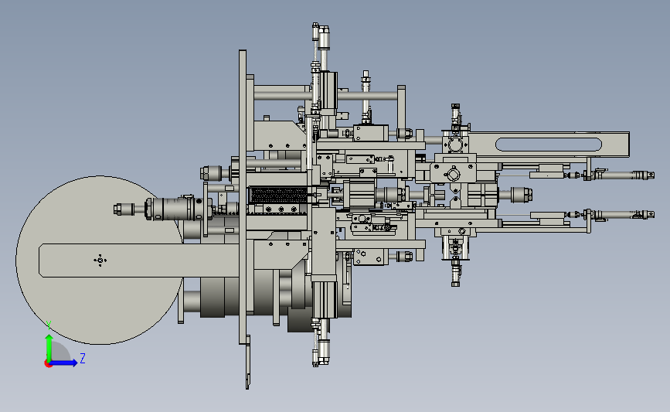This screenshot has height=412, width=670.
Task: Select the long flat bar across the disc
Action: (x=139, y=260)
